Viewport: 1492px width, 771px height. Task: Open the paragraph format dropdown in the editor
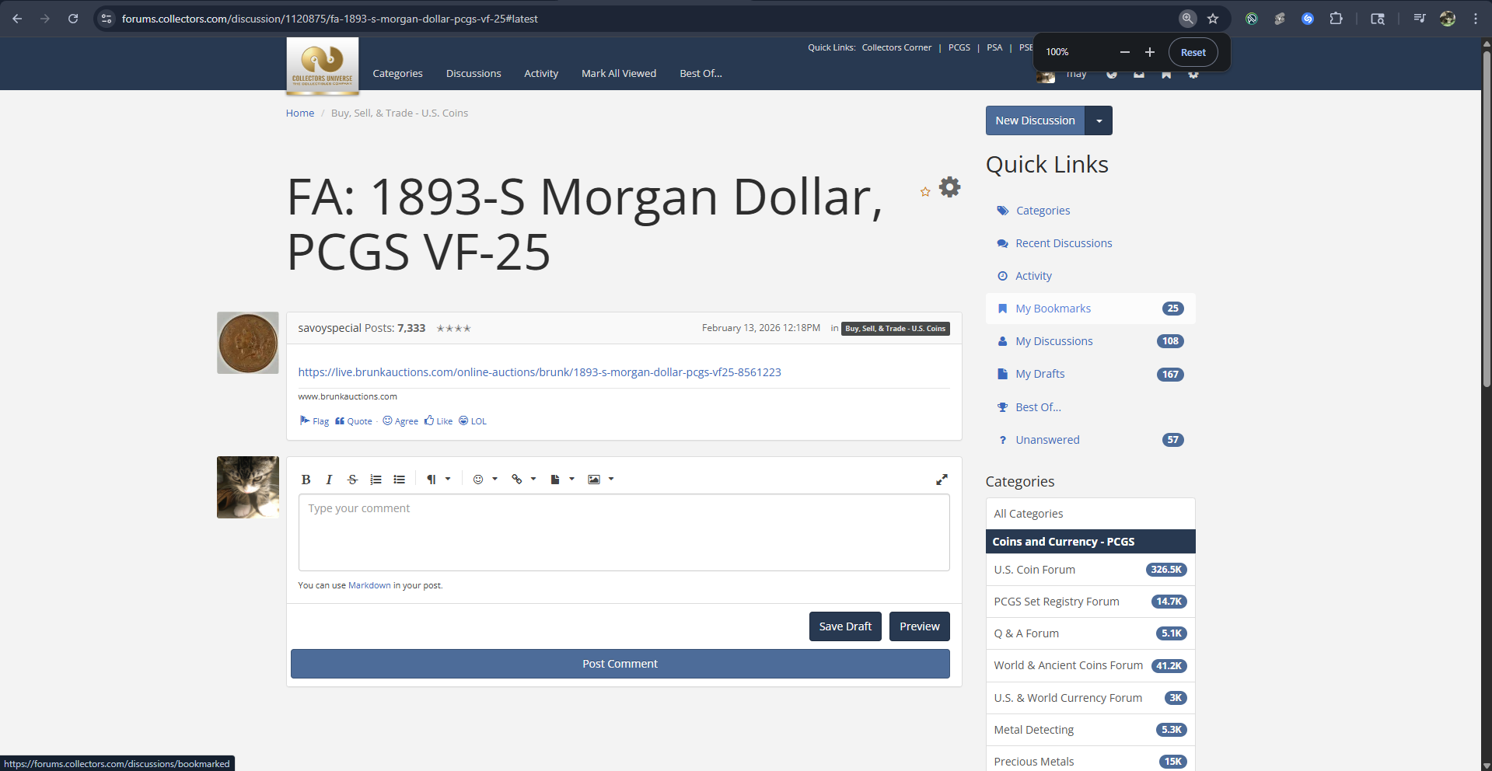point(439,480)
